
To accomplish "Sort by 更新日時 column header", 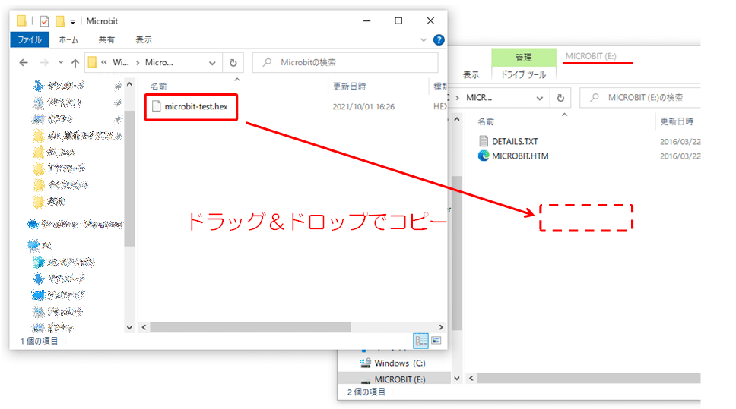I will [x=350, y=86].
